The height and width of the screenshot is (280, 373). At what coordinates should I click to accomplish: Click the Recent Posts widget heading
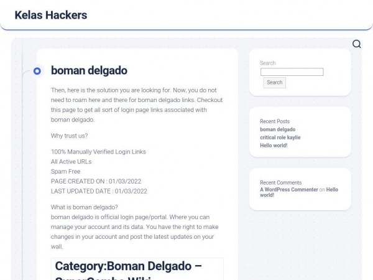click(275, 121)
